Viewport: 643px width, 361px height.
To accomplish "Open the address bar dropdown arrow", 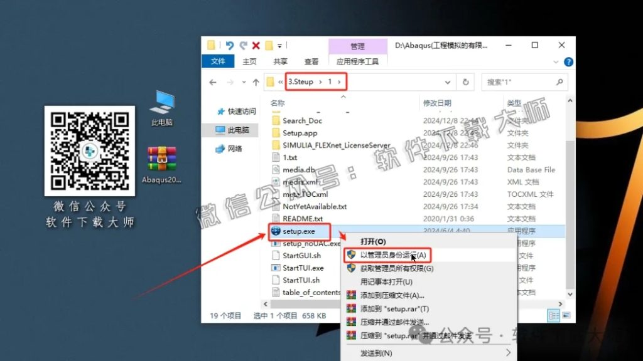I will (x=448, y=81).
